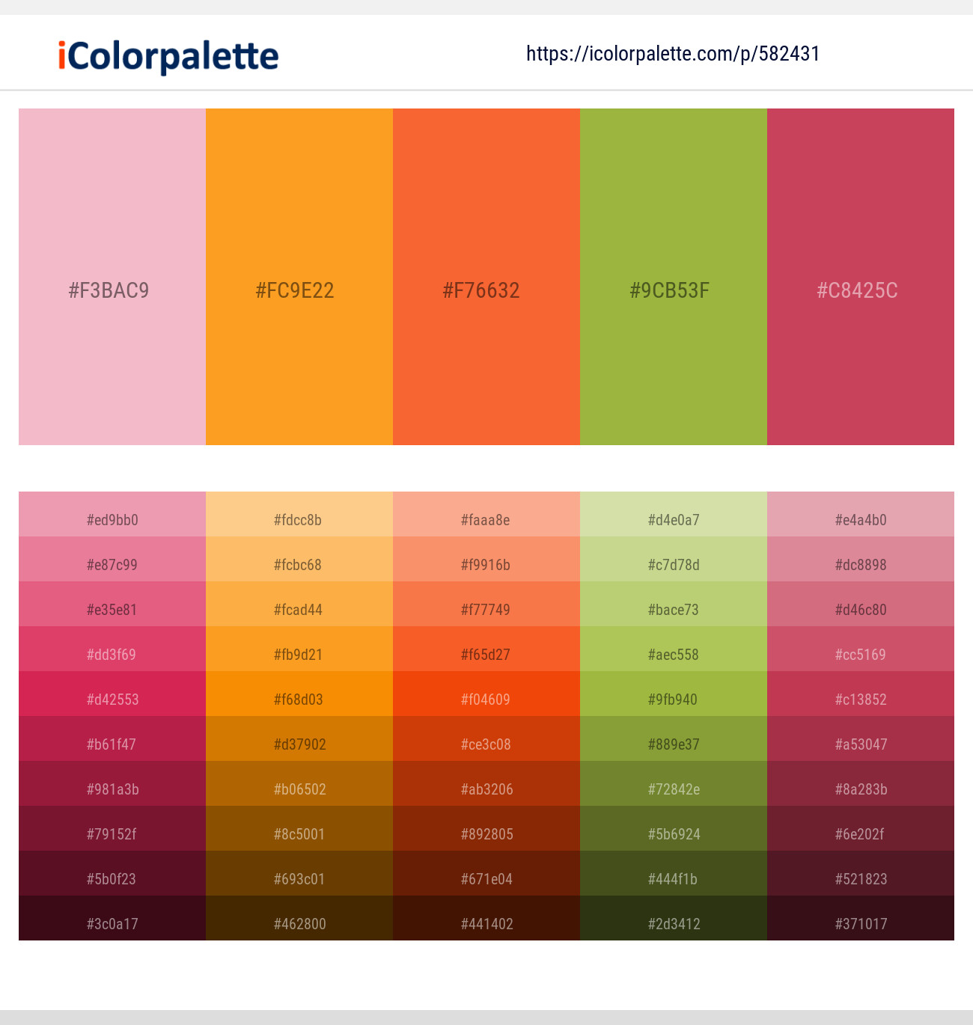Choose the #3c0a17 darkest maroon shade
This screenshot has height=1025, width=973.
click(x=112, y=919)
